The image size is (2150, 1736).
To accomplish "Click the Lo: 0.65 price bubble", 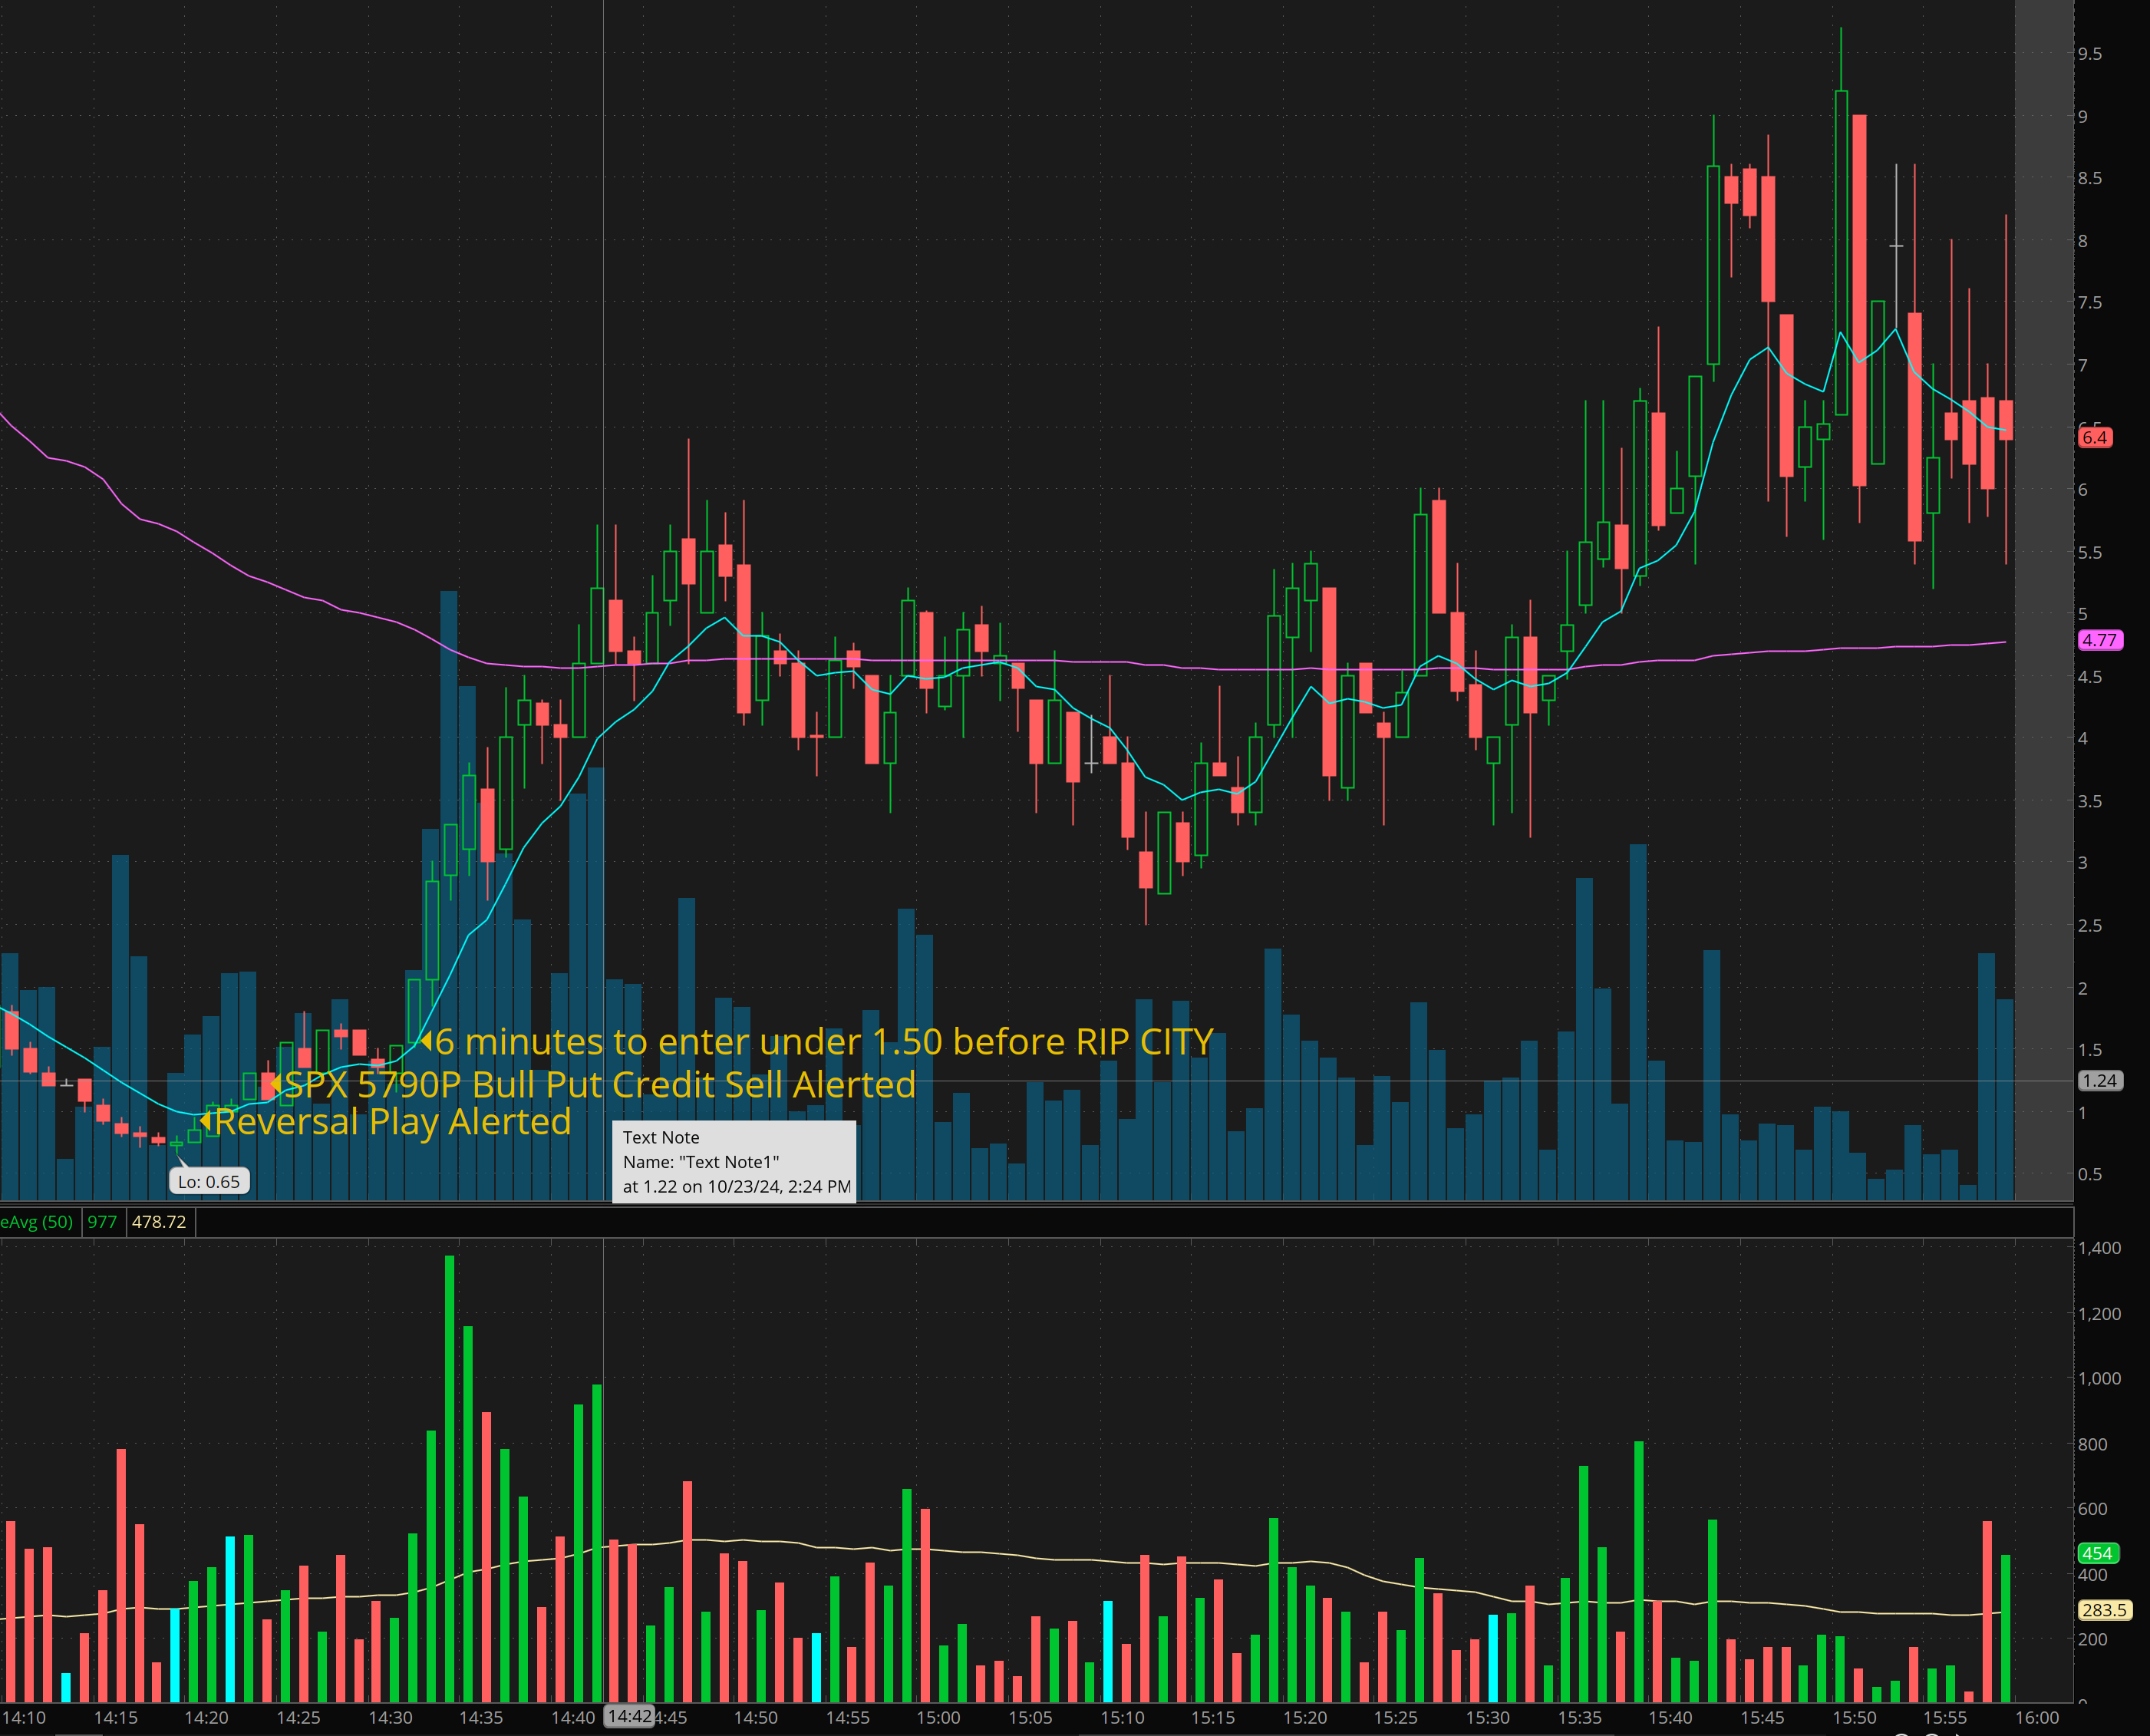I will pos(209,1182).
